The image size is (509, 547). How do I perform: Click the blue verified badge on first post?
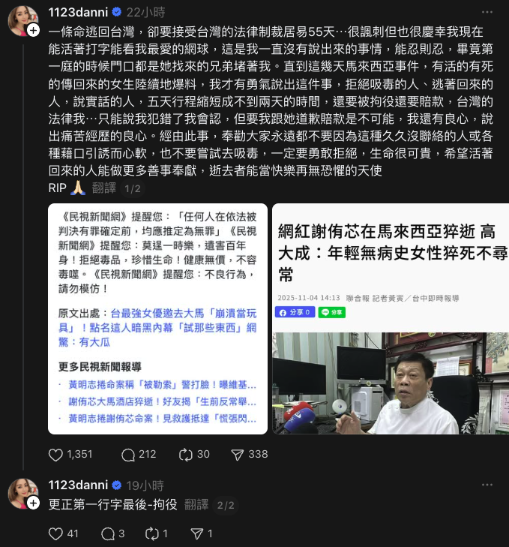point(117,12)
